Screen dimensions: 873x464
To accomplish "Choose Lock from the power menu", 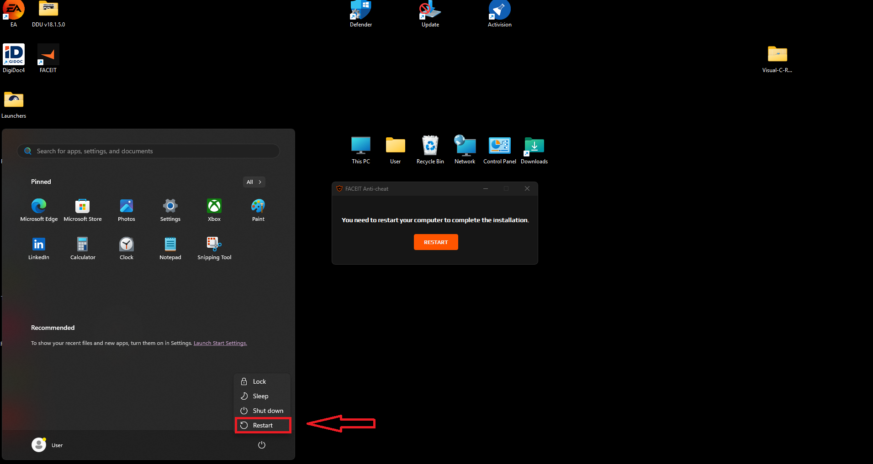I will pyautogui.click(x=262, y=381).
